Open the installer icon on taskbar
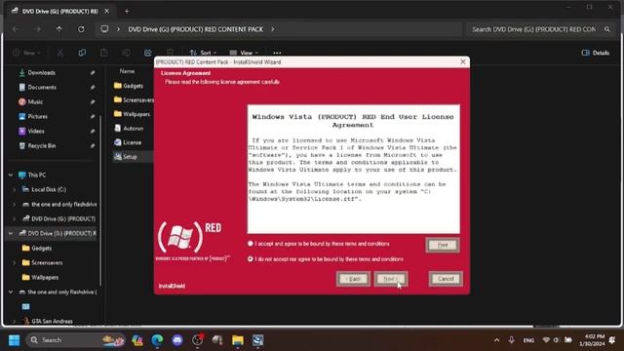This screenshot has height=351, width=624. [257, 340]
